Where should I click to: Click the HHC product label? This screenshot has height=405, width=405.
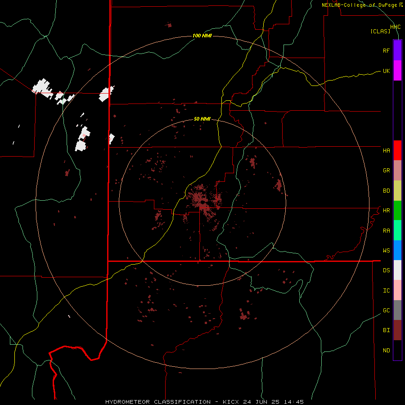[x=396, y=27]
